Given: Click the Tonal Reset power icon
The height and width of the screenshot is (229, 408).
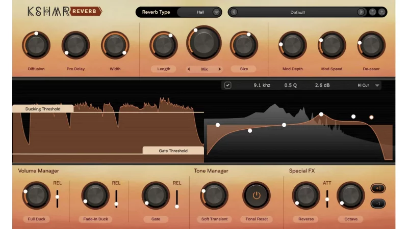Looking at the screenshot, I should tap(257, 195).
